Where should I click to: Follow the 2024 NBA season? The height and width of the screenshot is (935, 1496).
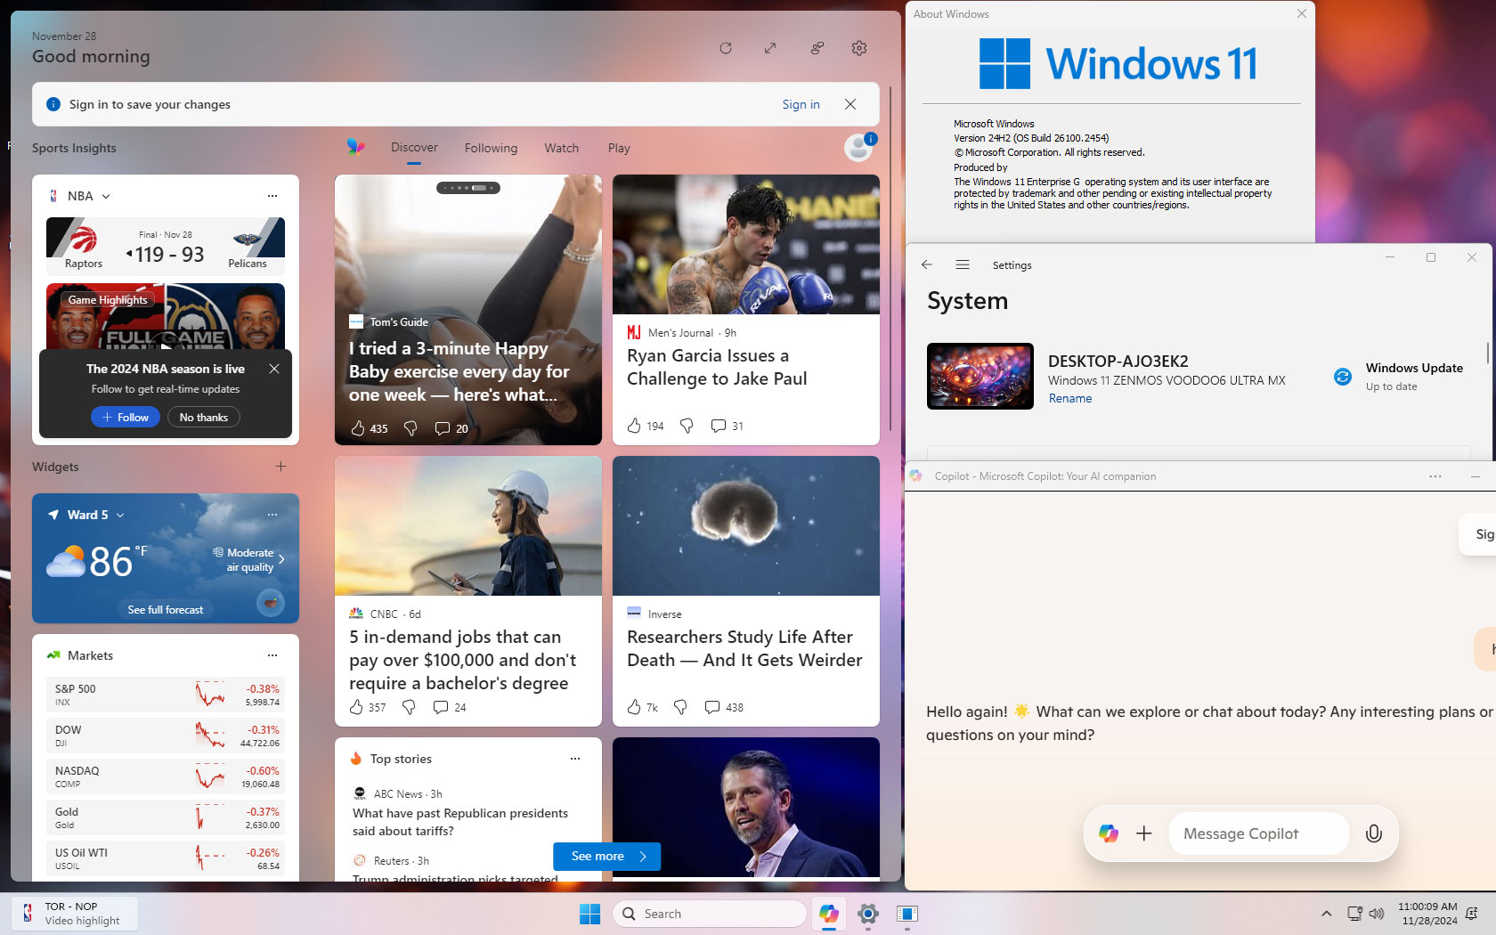(x=126, y=417)
